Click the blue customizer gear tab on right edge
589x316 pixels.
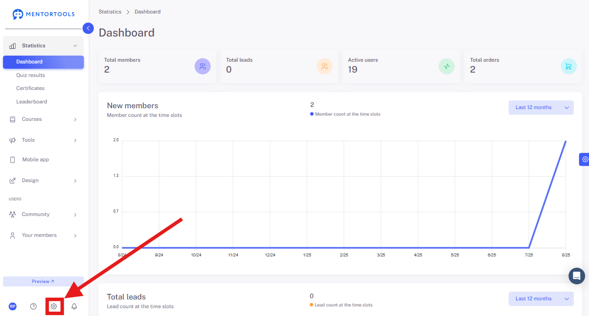[585, 159]
